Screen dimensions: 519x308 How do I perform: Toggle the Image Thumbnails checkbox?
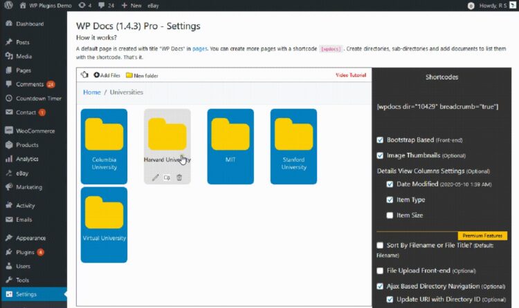380,155
